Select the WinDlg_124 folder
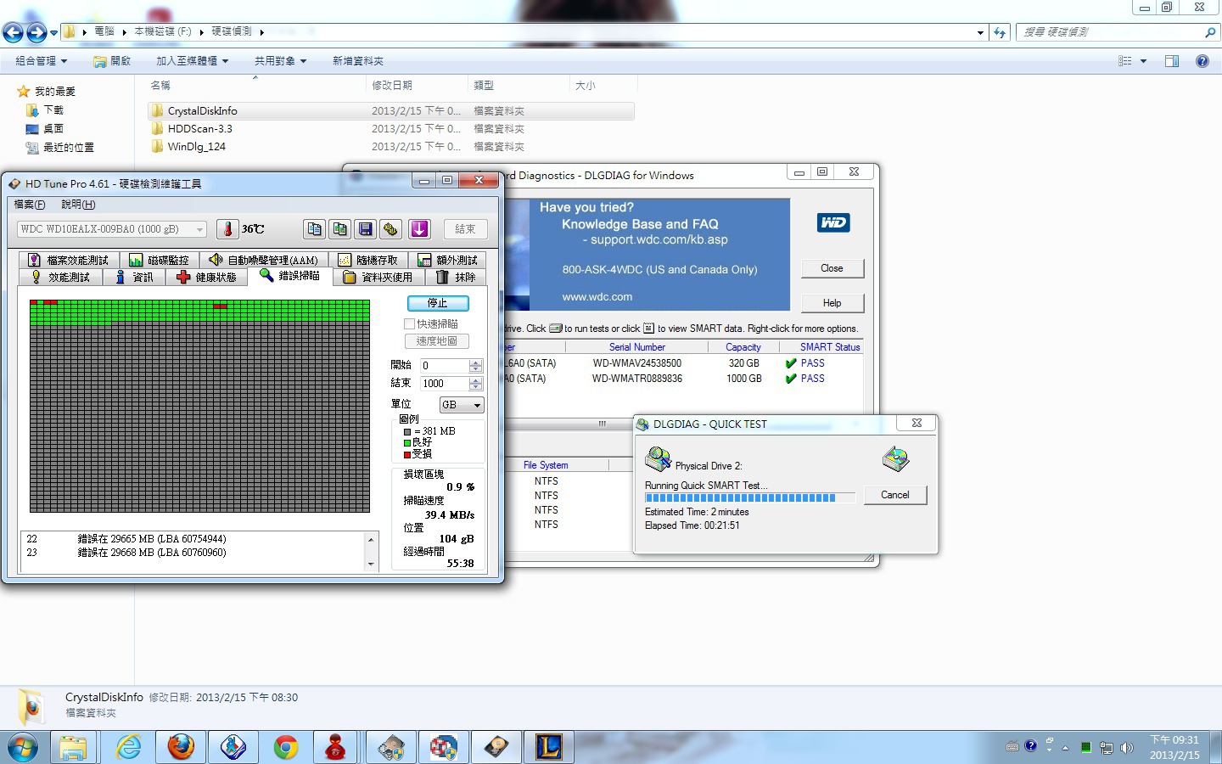Viewport: 1222px width, 764px height. (197, 147)
